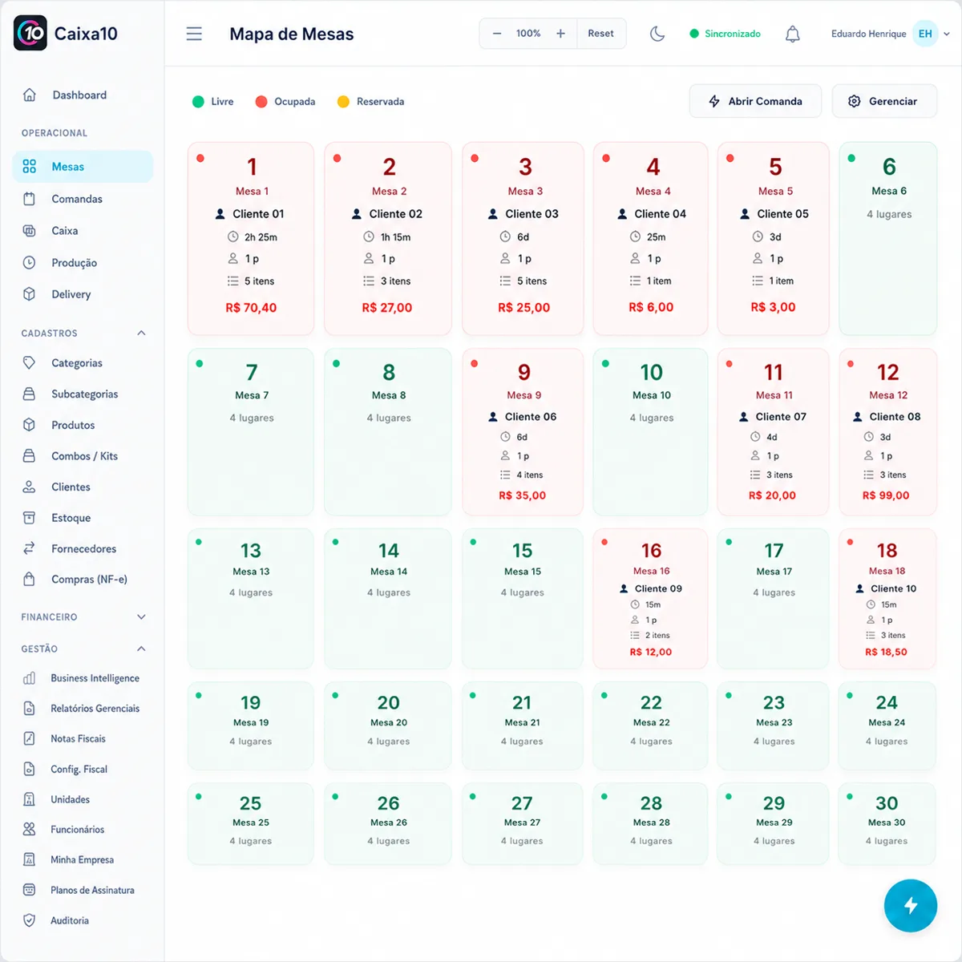Click the zoom in plus button
This screenshot has width=962, height=962.
pos(560,34)
